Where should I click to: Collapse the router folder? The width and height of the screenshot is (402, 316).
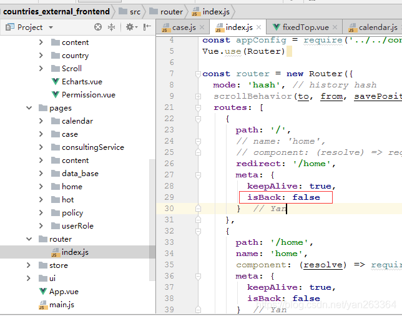tap(29, 239)
